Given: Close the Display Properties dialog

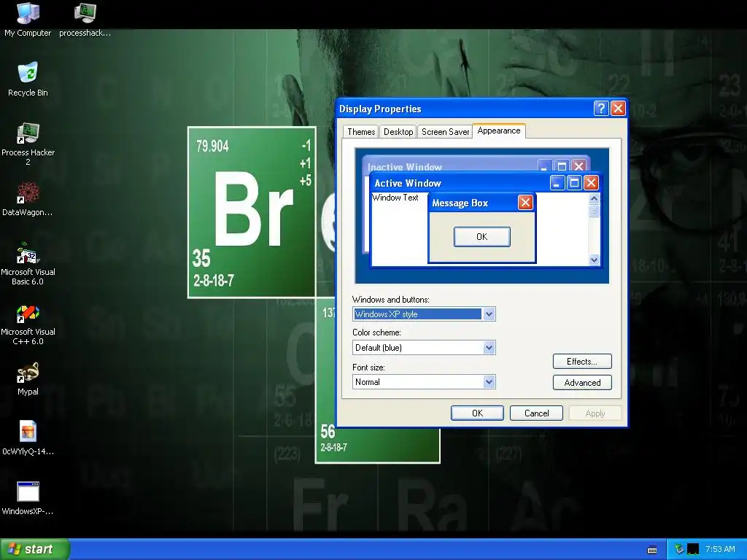Looking at the screenshot, I should [618, 109].
